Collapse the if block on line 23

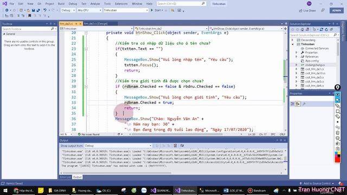[86, 49]
